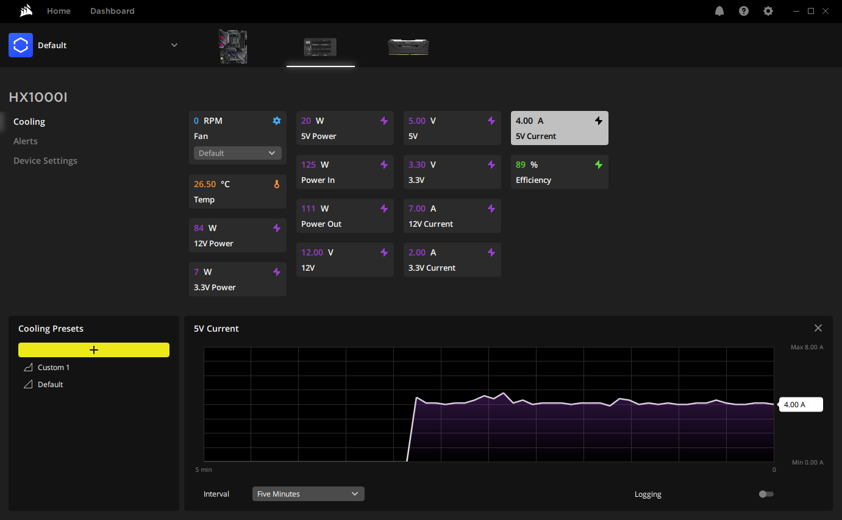Click the Max 8.00 A graph label
842x520 pixels.
point(807,347)
